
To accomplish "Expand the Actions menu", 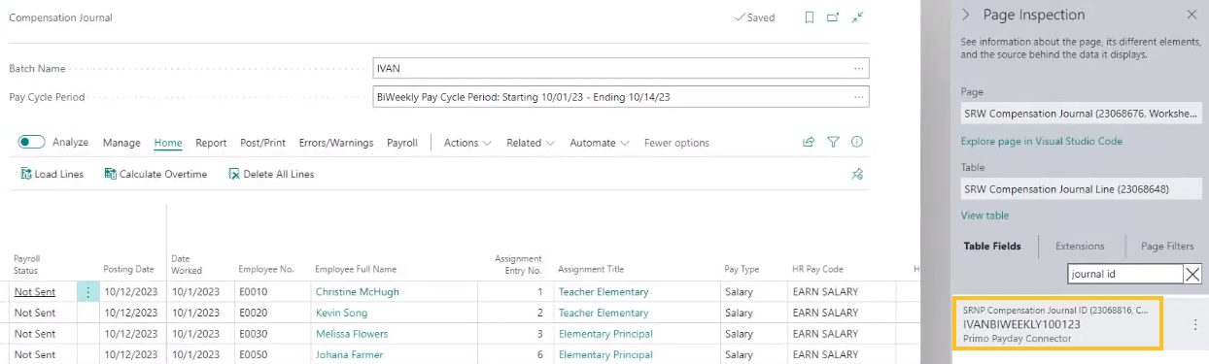I will pyautogui.click(x=467, y=143).
